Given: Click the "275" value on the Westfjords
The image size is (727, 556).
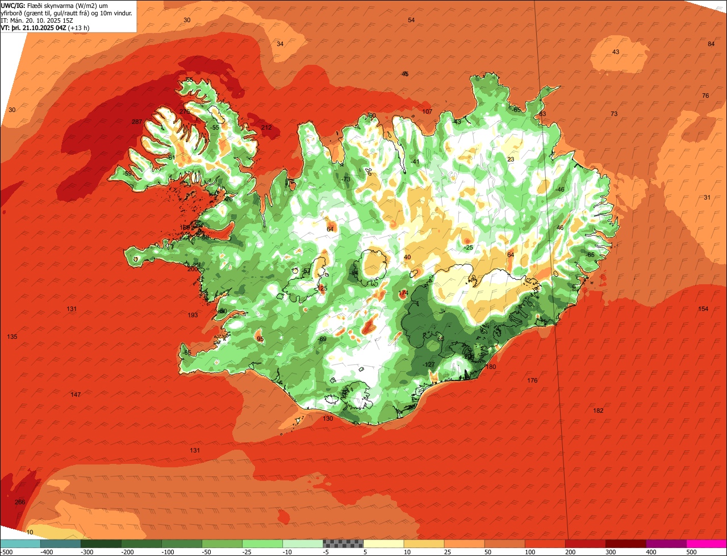Looking at the screenshot, I should [185, 112].
